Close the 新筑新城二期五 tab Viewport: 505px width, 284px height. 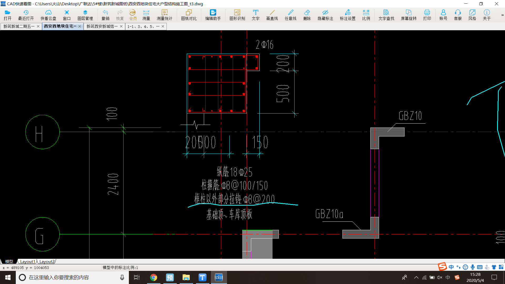38,26
